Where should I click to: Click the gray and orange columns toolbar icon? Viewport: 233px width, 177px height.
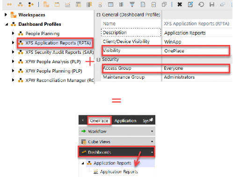point(89,4)
